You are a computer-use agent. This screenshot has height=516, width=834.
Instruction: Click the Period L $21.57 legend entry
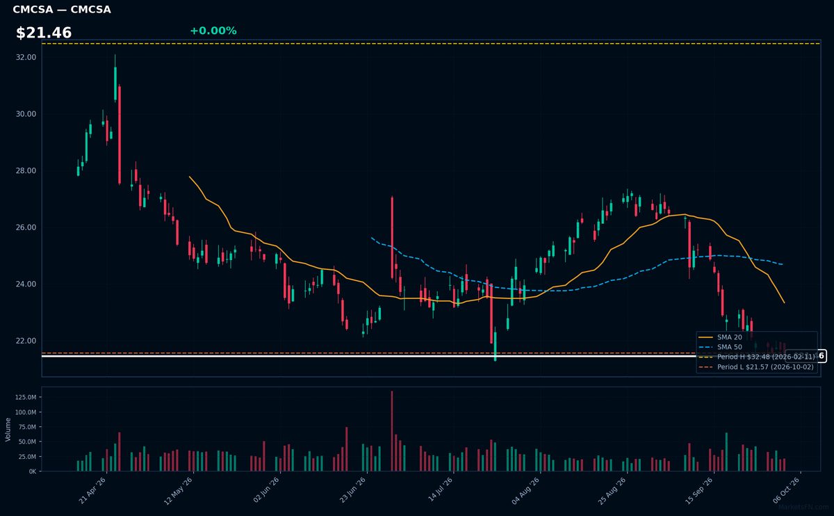(x=757, y=366)
